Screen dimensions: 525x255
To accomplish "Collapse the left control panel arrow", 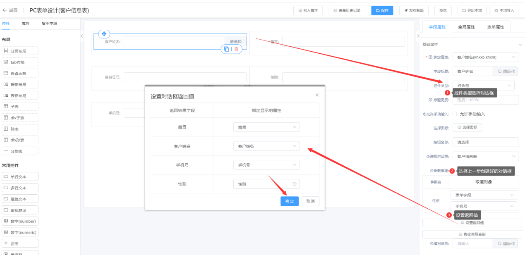I will coord(82,36).
